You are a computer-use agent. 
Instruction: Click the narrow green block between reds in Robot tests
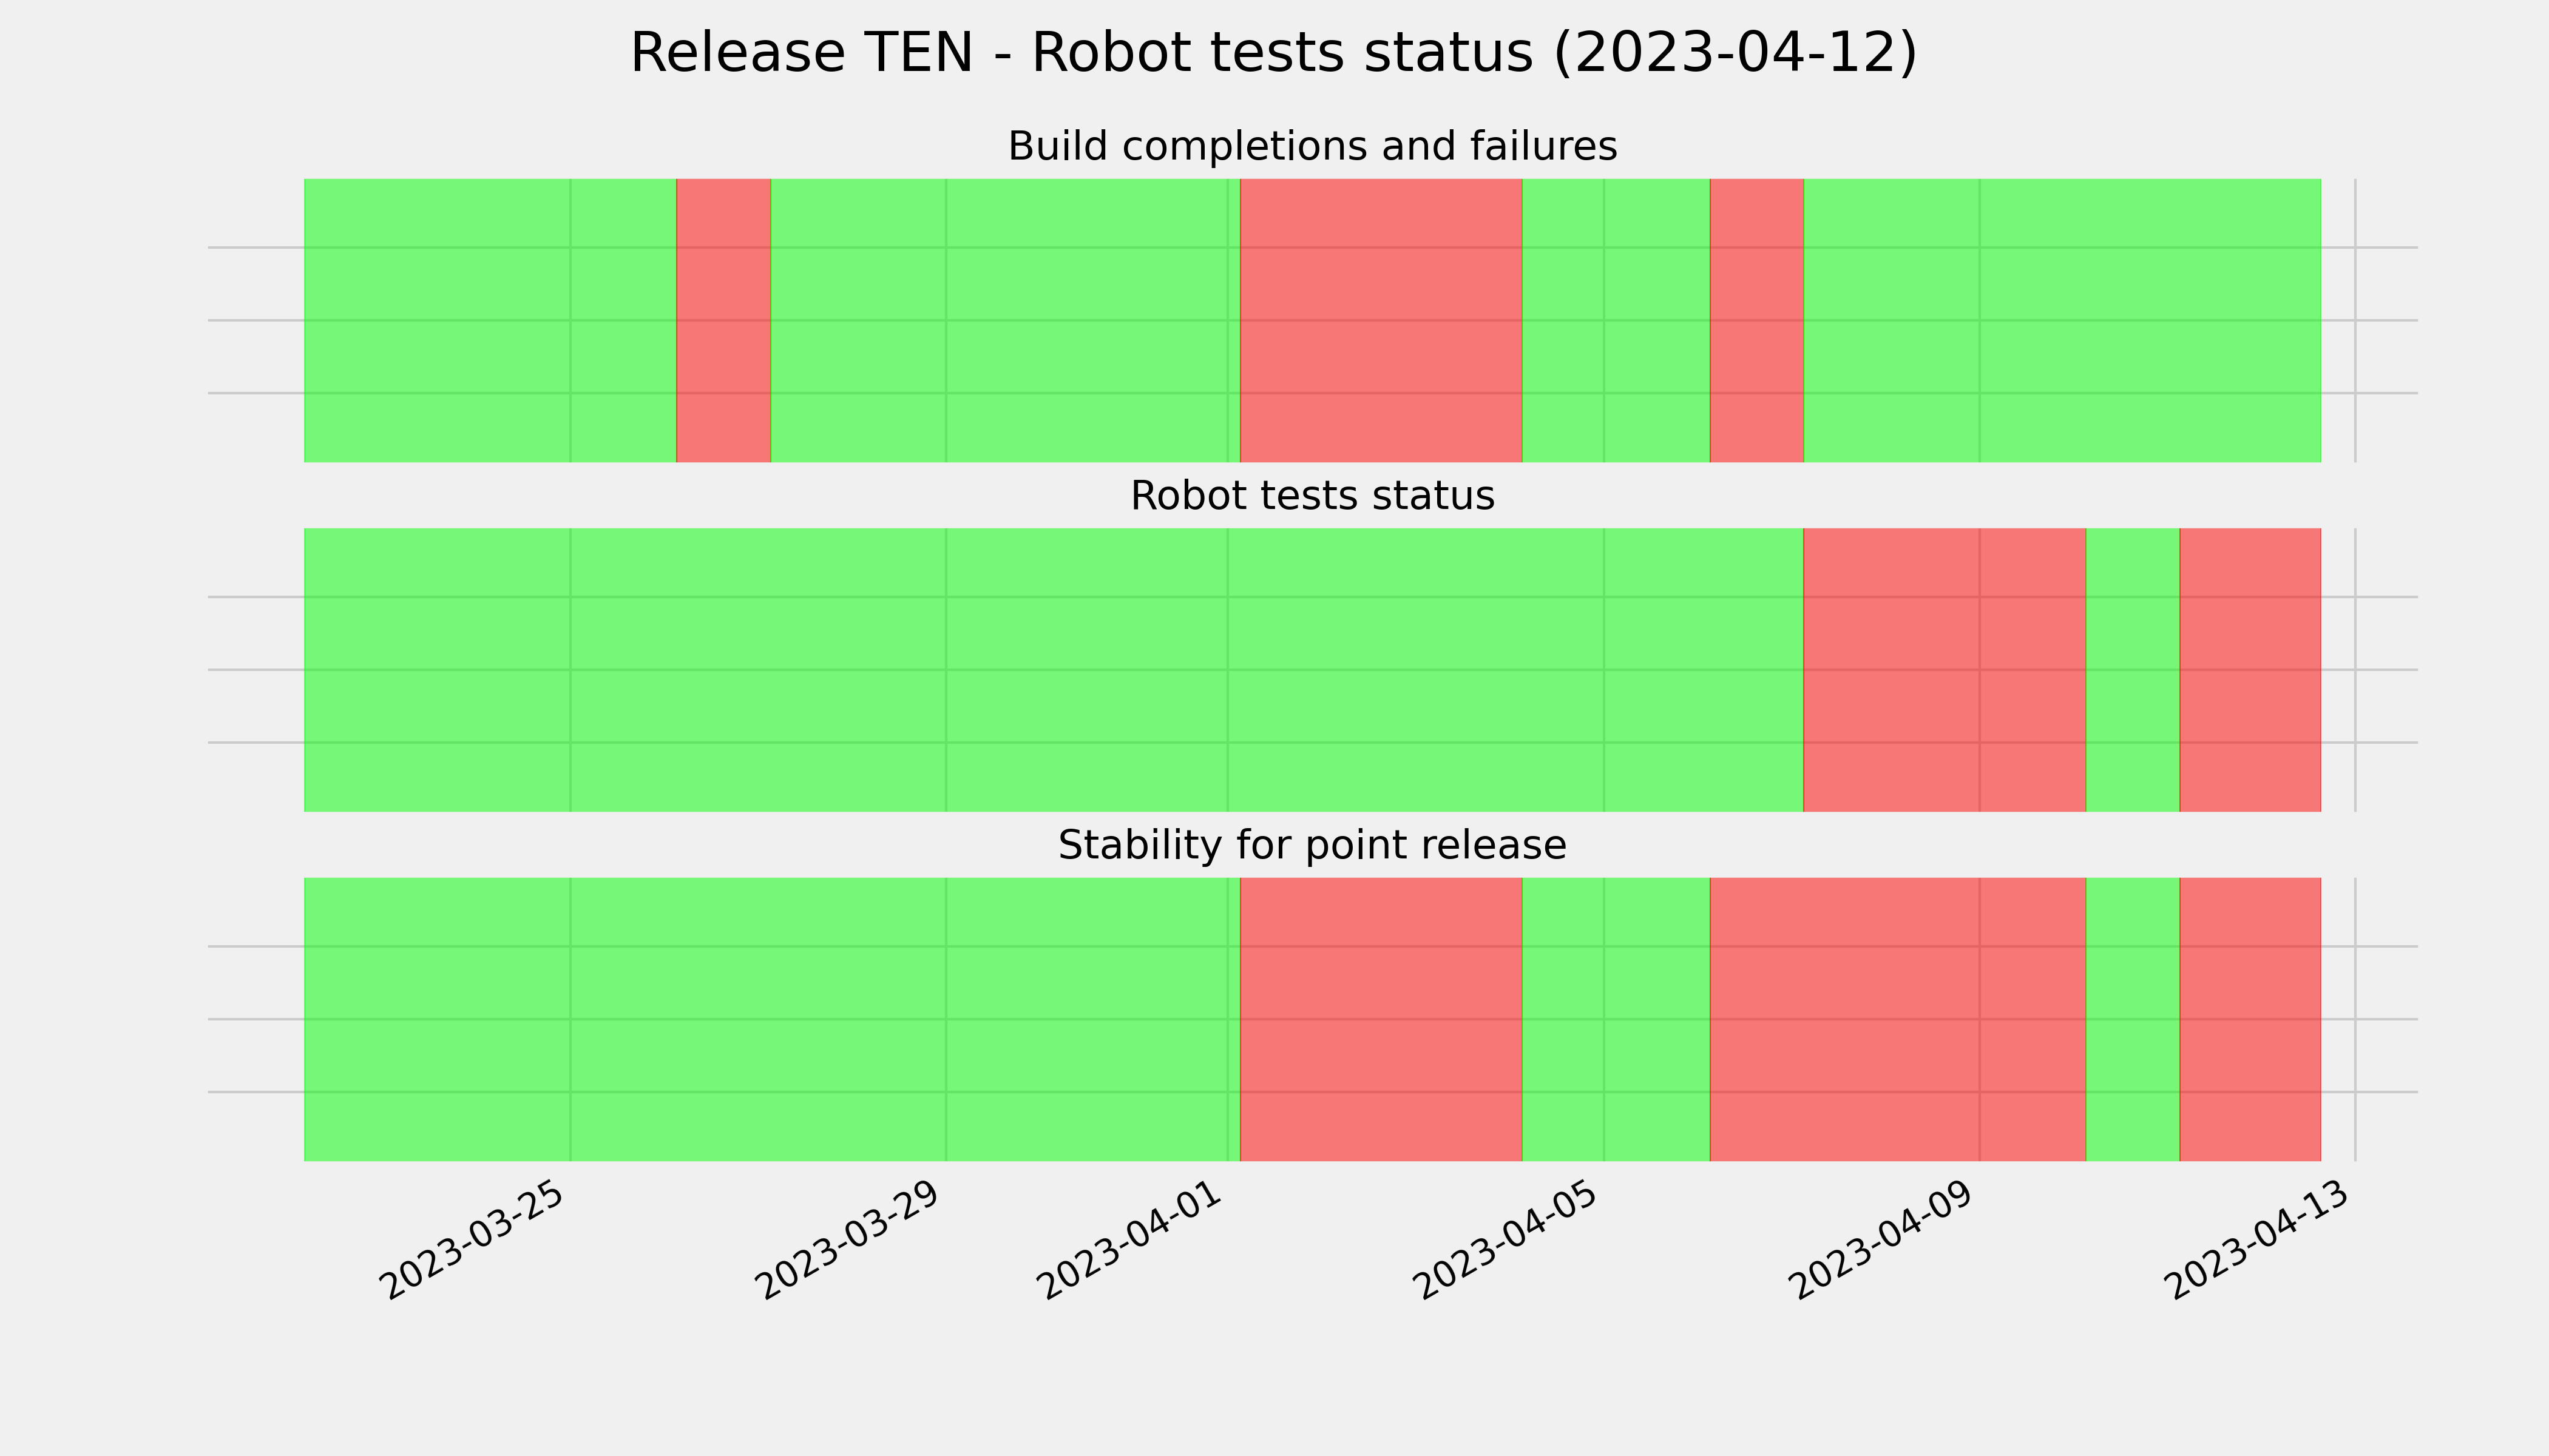point(2133,670)
